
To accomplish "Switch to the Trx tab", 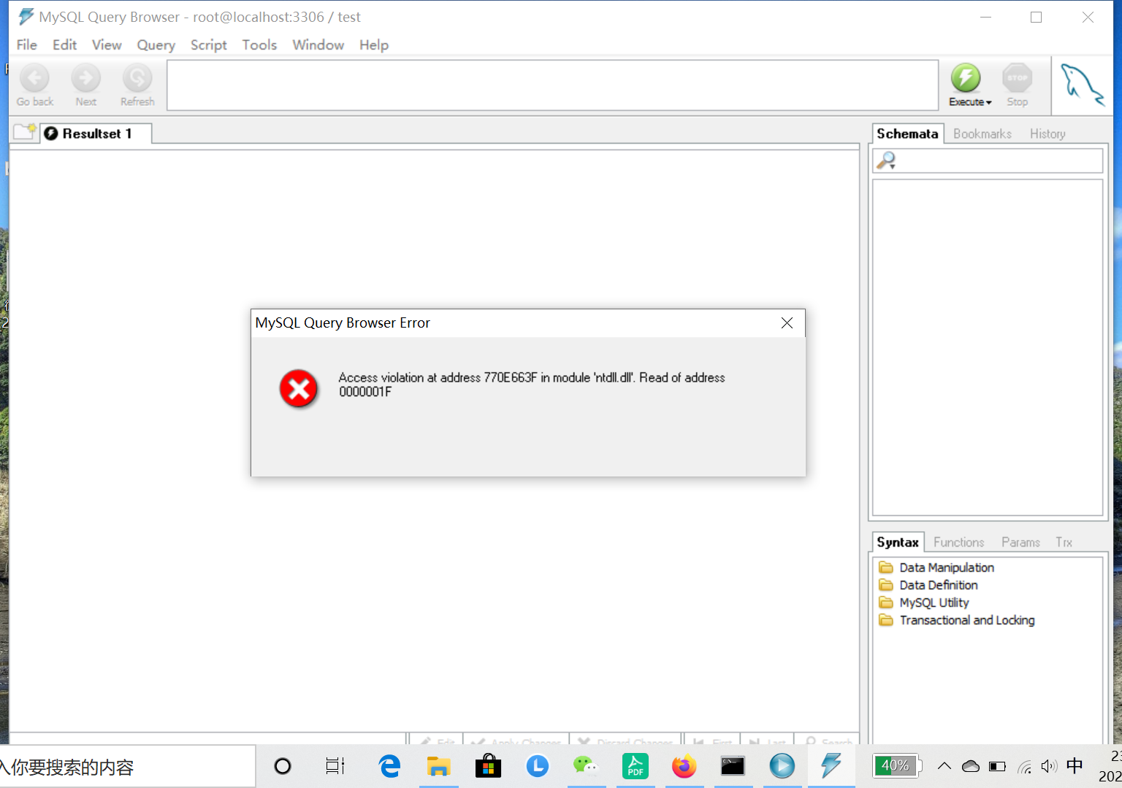I will (x=1064, y=542).
